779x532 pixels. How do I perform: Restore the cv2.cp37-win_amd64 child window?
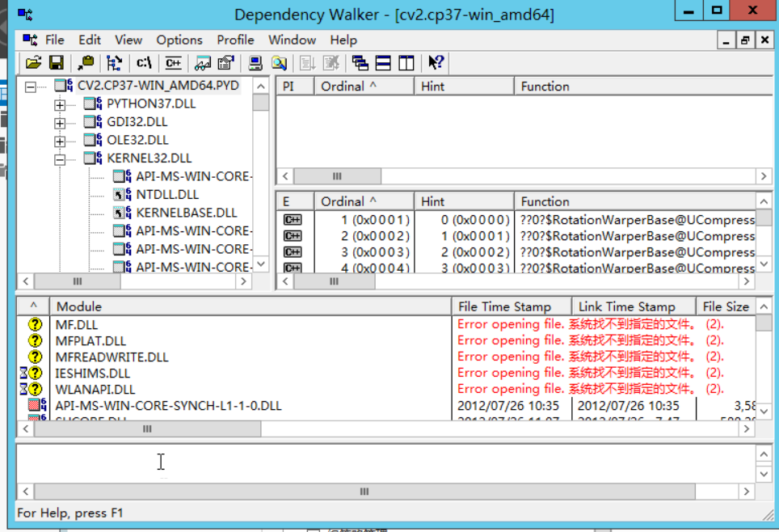click(745, 40)
